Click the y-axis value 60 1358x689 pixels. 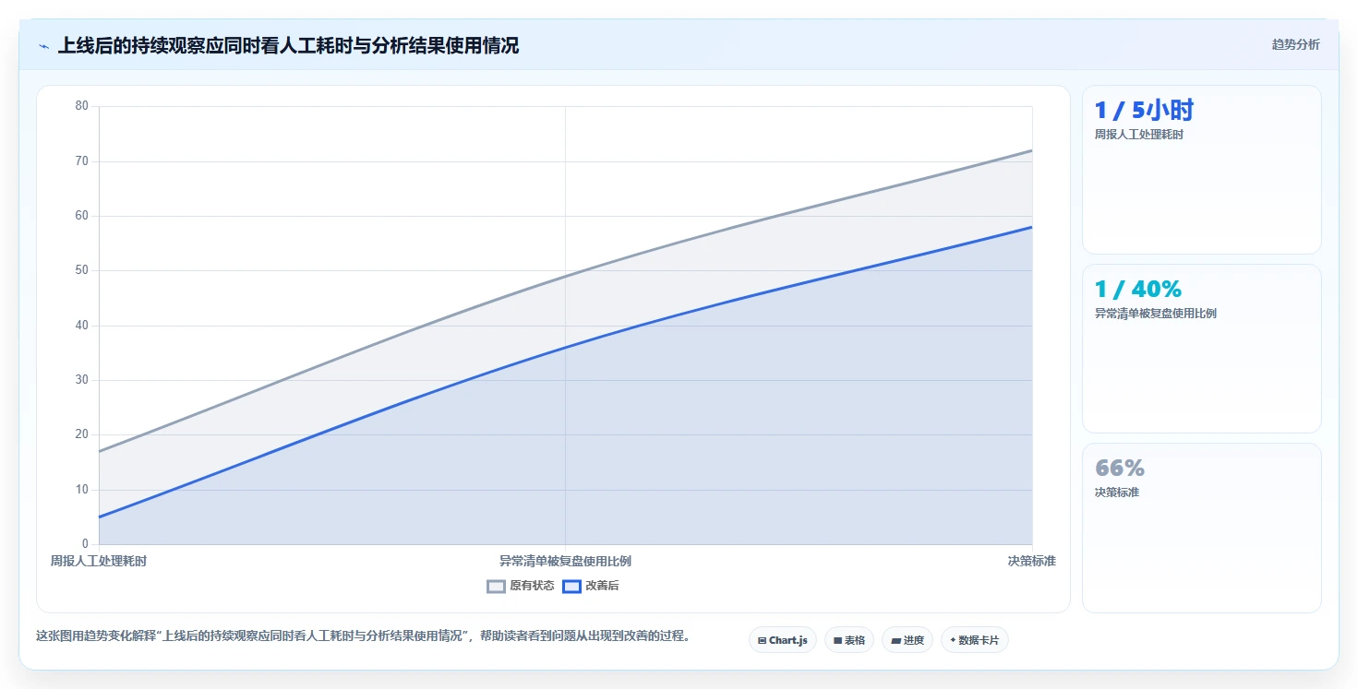[82, 216]
